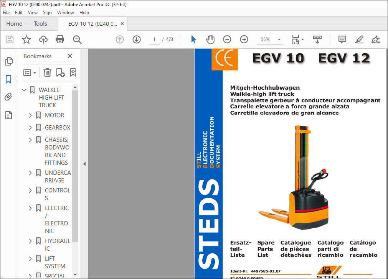Viewport: 388px width, 279px height.
Task: Switch to the Home tab
Action: (14, 23)
